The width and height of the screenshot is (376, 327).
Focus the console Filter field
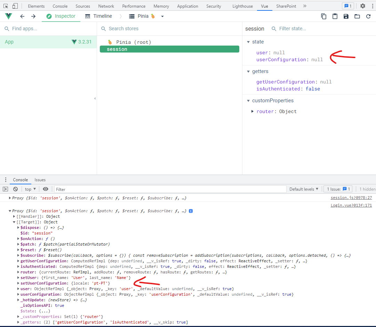(x=170, y=189)
